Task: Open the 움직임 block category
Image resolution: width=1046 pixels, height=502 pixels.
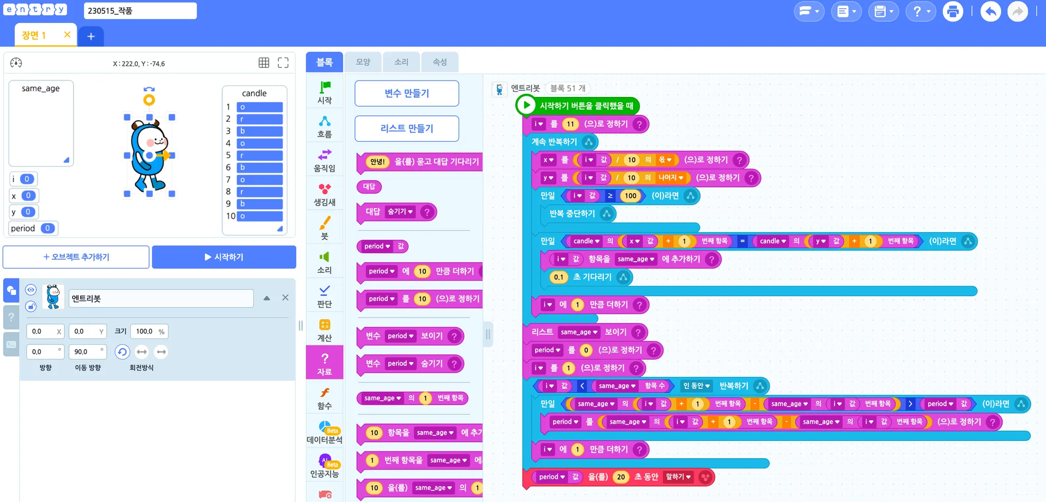Action: [x=324, y=160]
